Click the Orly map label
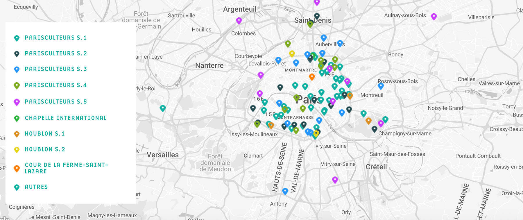The image size is (523, 220). click(x=346, y=212)
